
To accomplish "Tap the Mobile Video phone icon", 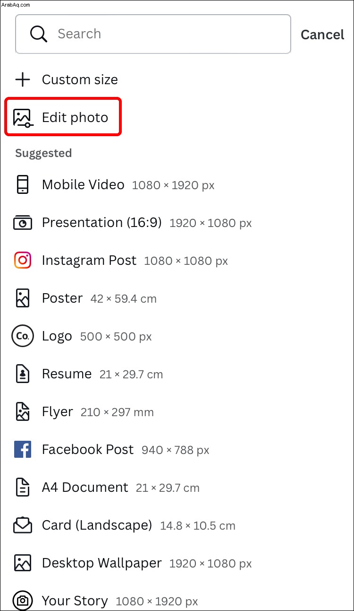I will pyautogui.click(x=22, y=184).
